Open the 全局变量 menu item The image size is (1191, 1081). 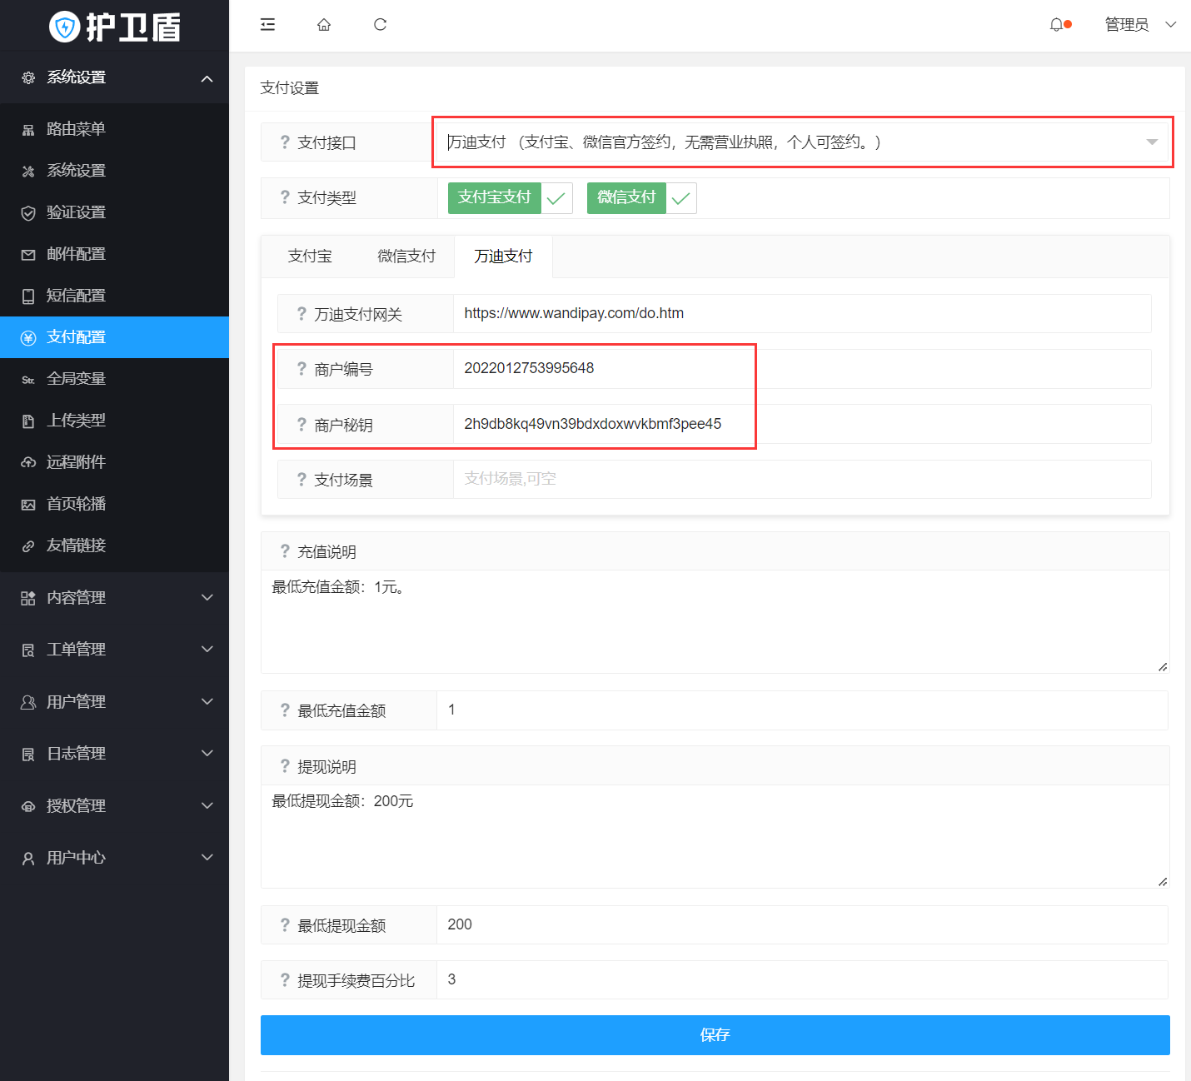[x=114, y=379]
